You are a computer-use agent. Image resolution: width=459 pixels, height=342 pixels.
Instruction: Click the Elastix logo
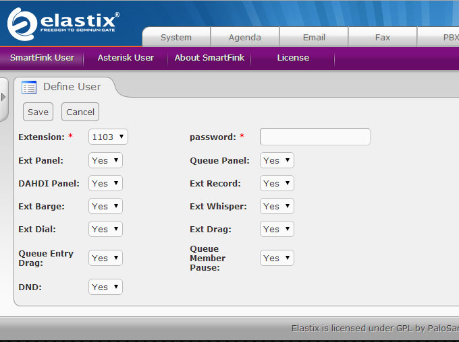click(63, 24)
